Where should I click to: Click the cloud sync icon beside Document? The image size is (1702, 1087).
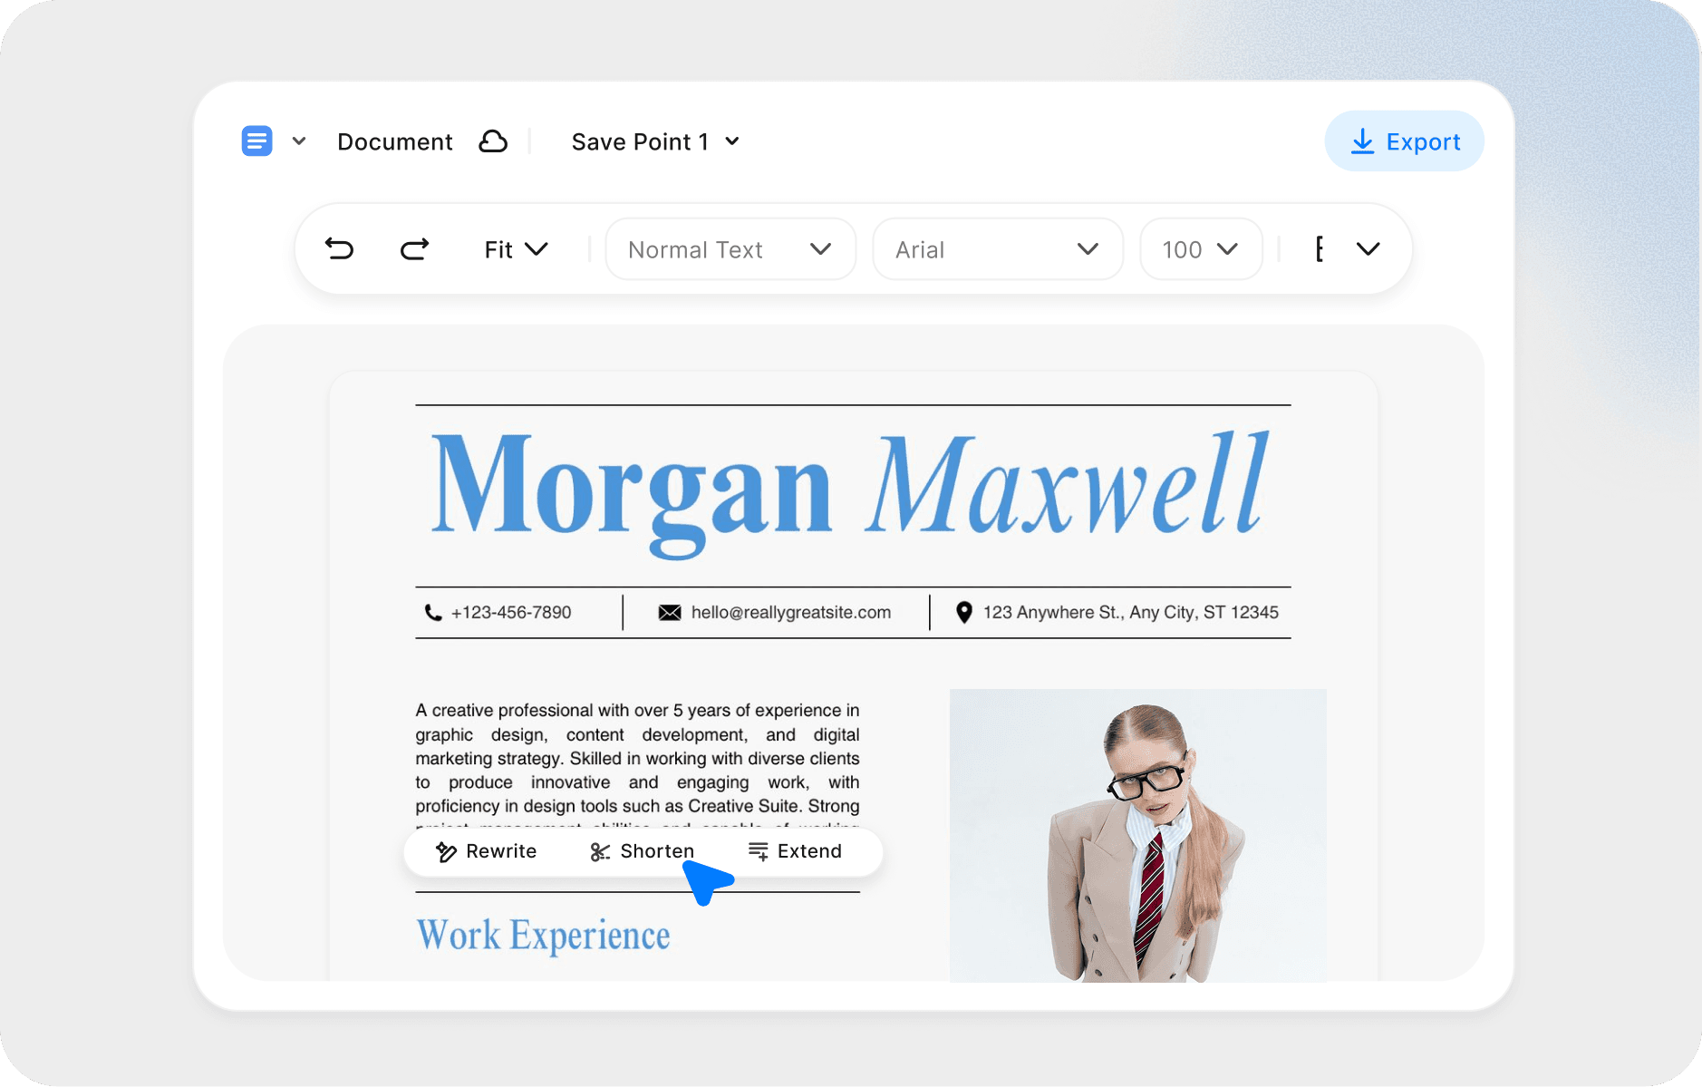pos(493,141)
